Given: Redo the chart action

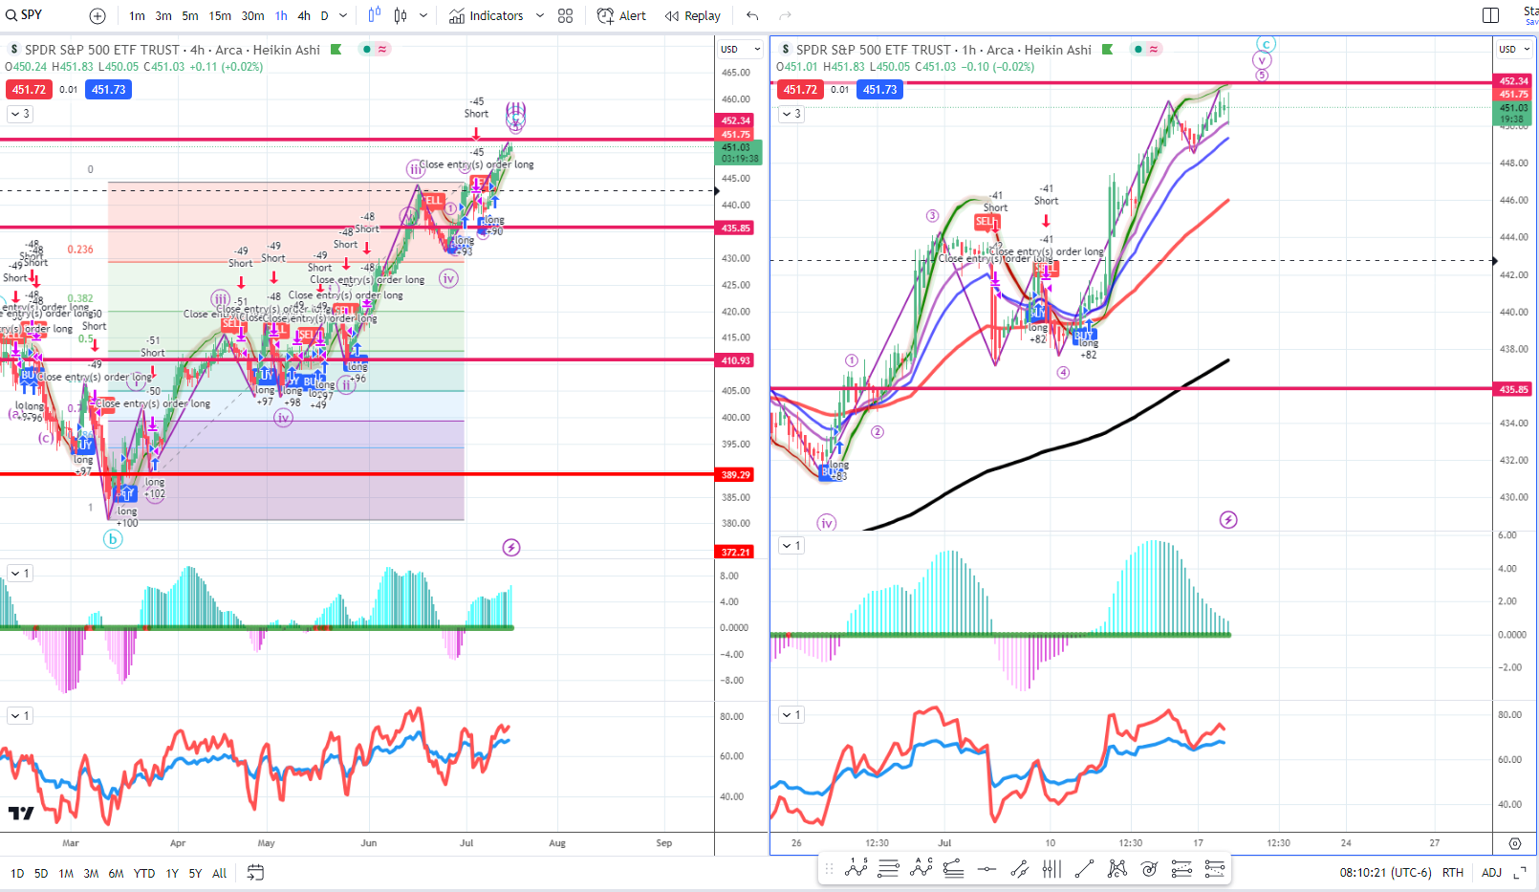Looking at the screenshot, I should coord(785,15).
